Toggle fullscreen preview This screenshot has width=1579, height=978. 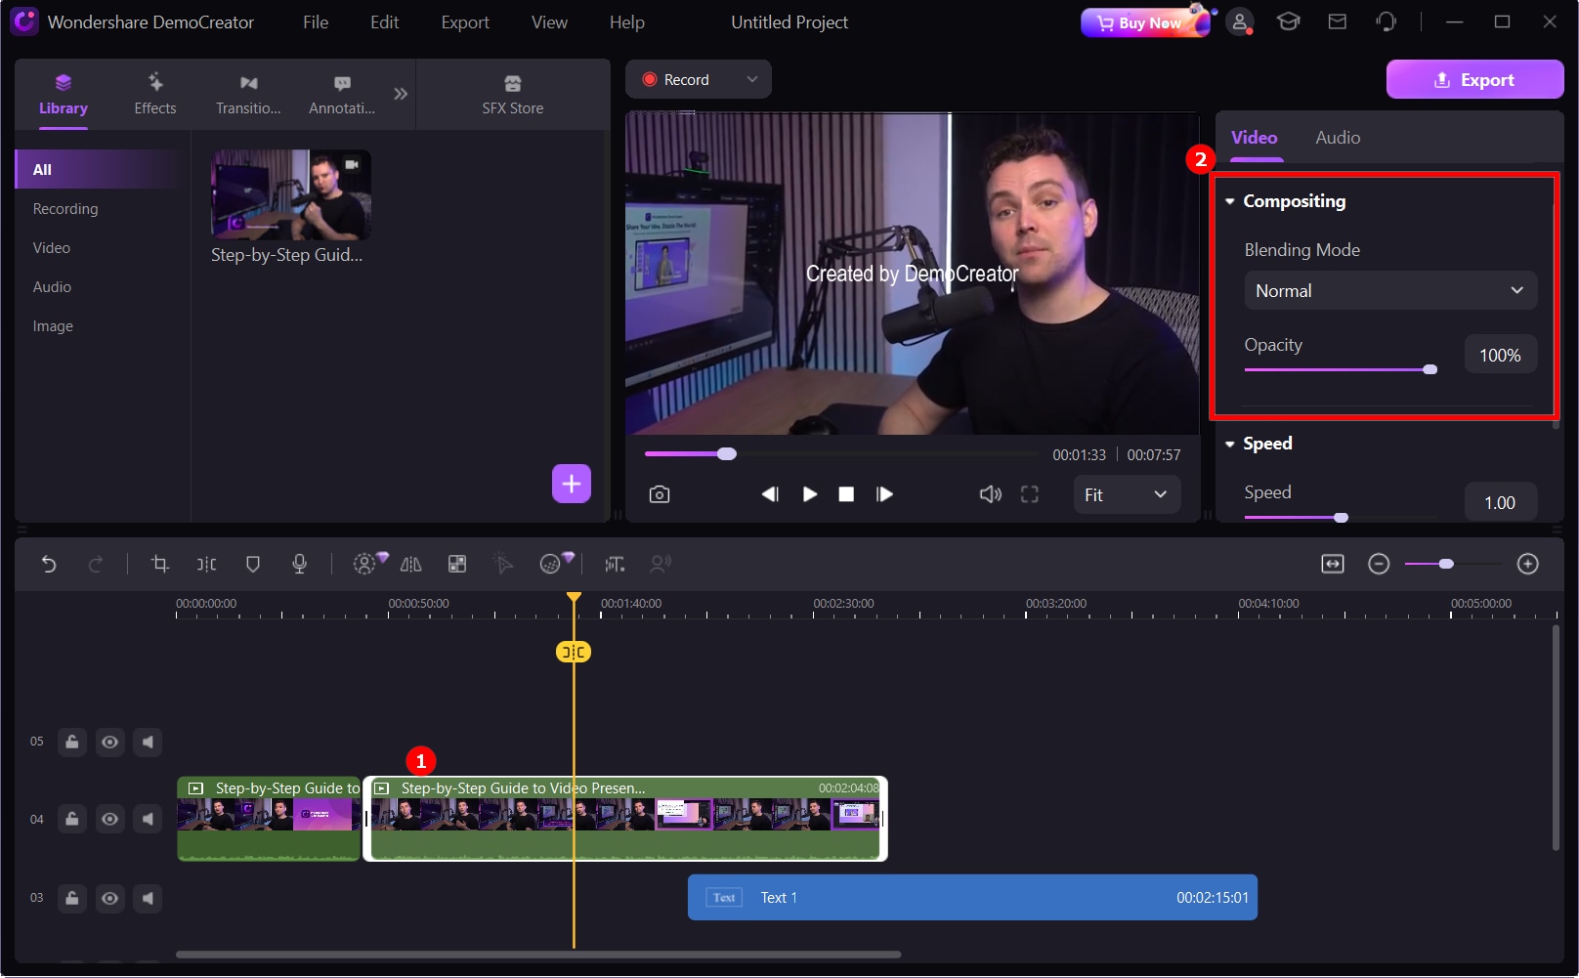(x=1030, y=494)
